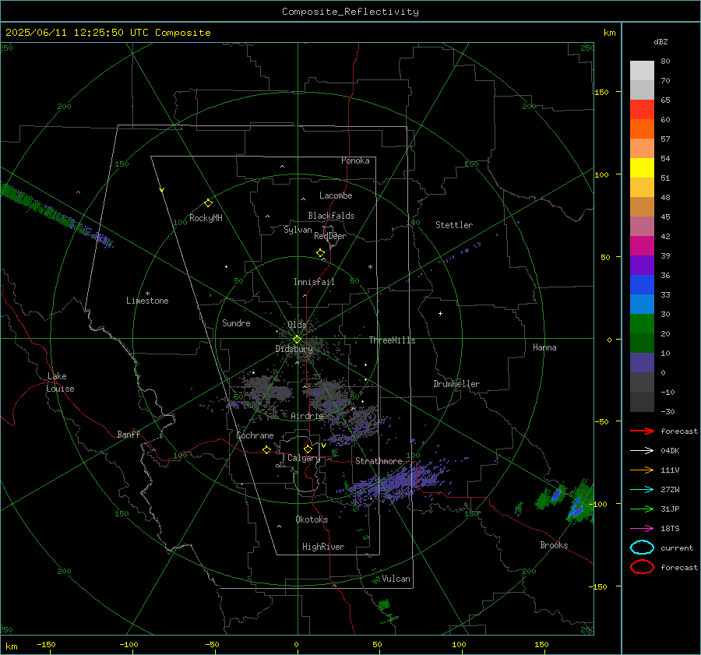The width and height of the screenshot is (701, 655).
Task: Select the purple 39-36 dBZ swatch
Action: [x=642, y=266]
